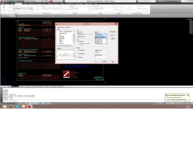Viewport: 193px width, 164px height.
Task: Close the Plot and Publish notification balloon
Action: (188, 95)
